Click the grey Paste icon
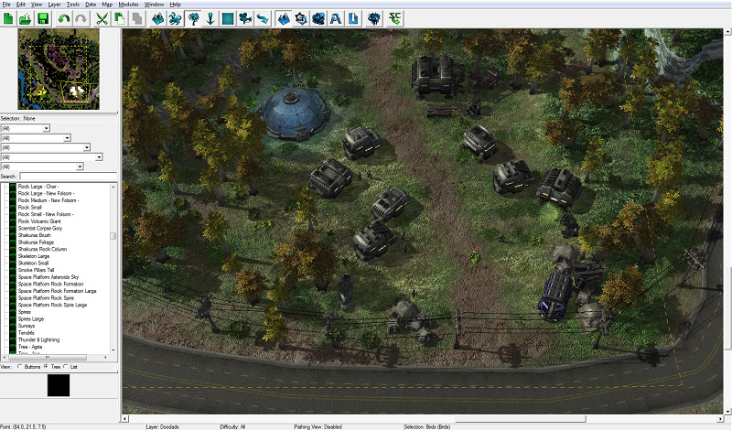Viewport: 732px width, 430px height. 136,18
